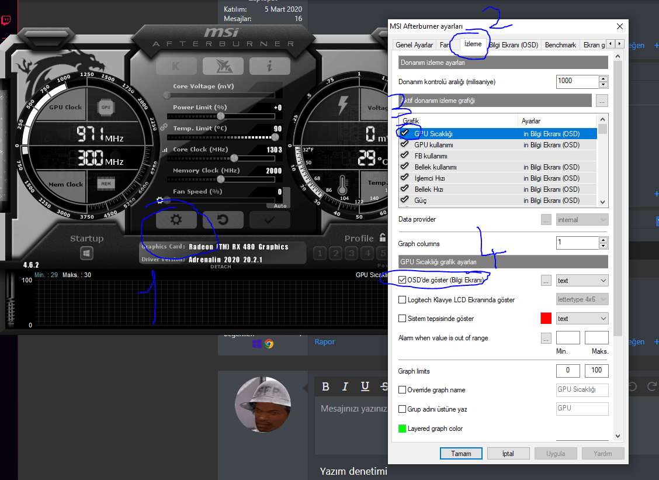Click the MSI dragon logo button at top
This screenshot has height=480, width=659.
(223, 66)
